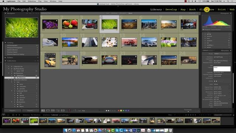
Task: Apply the red color label
Action: (119, 111)
